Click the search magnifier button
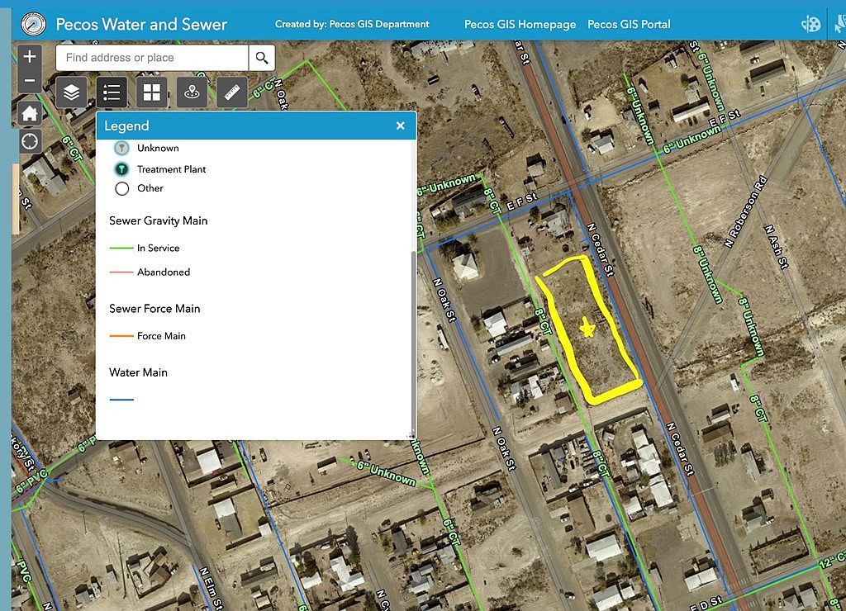The height and width of the screenshot is (611, 846). tap(262, 58)
